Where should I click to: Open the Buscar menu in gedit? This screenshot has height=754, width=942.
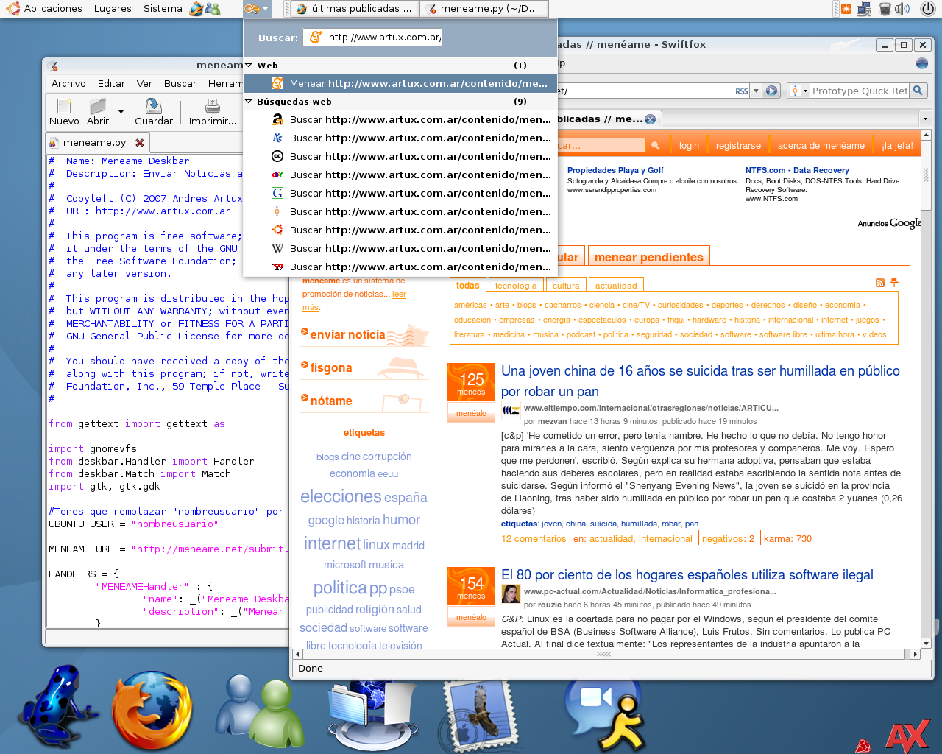(x=180, y=83)
